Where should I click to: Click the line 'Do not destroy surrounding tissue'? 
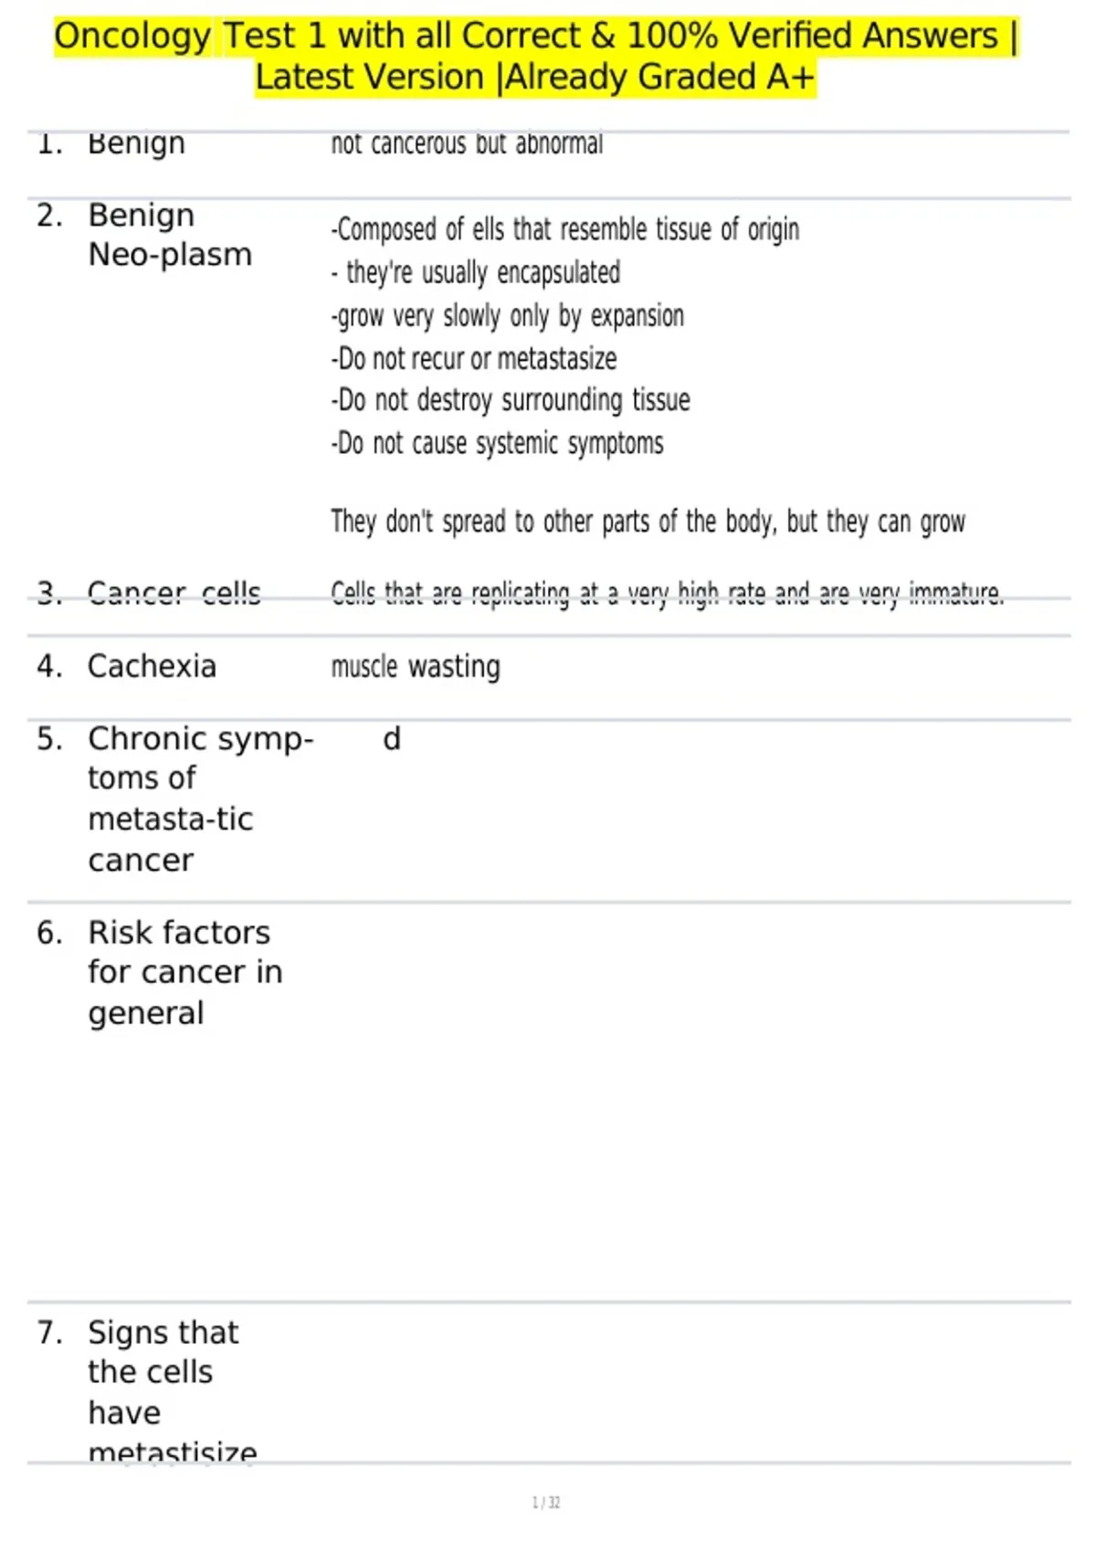[x=511, y=400]
